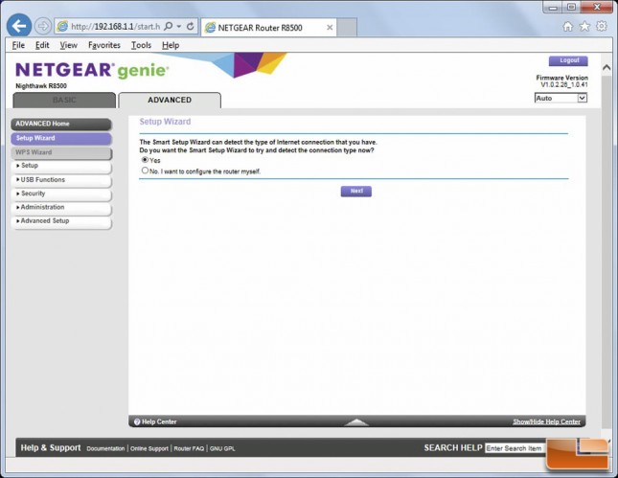
Task: Expand Help Center with the up triangle
Action: click(356, 422)
